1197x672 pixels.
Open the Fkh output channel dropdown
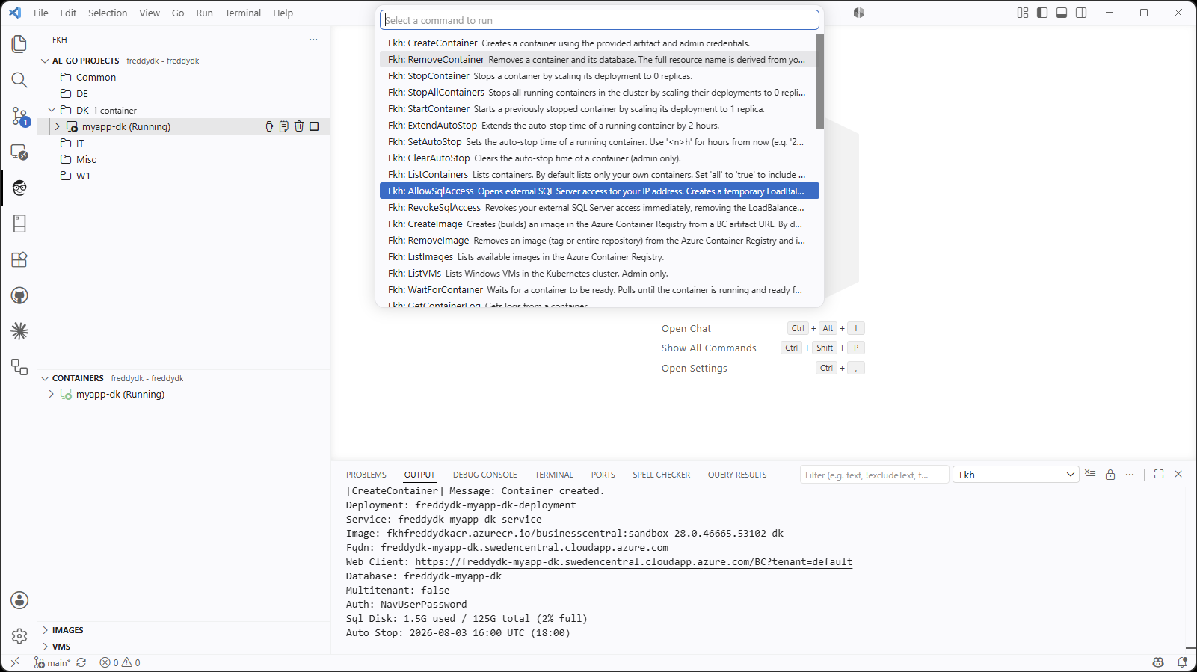[x=1016, y=475]
